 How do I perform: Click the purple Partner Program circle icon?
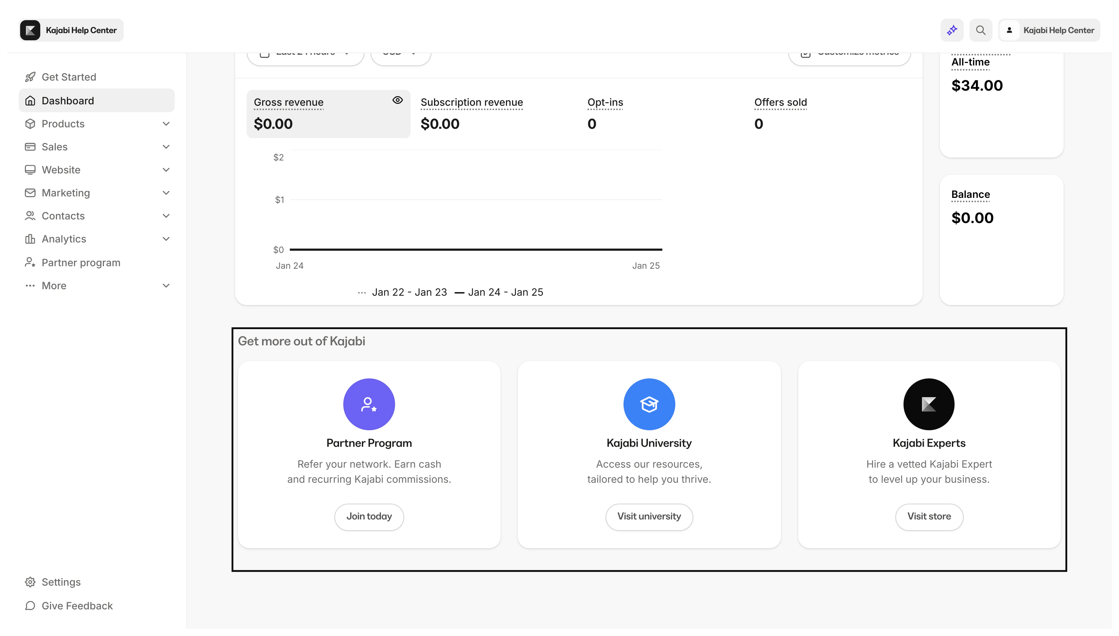pos(369,404)
